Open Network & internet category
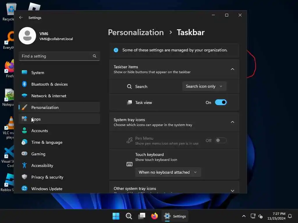The width and height of the screenshot is (298, 223). 59,96
